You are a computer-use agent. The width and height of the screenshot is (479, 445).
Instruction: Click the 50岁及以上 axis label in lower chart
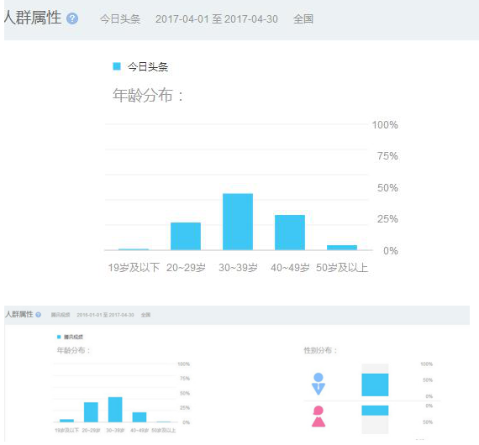(x=163, y=431)
